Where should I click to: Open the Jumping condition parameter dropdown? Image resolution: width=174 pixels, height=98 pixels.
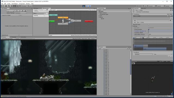coord(144,54)
